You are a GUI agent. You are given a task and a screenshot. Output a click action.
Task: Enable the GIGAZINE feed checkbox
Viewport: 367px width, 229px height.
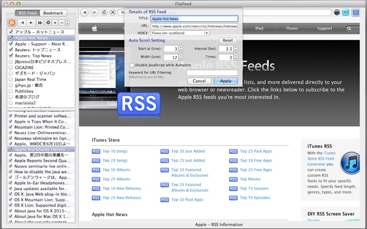11,67
